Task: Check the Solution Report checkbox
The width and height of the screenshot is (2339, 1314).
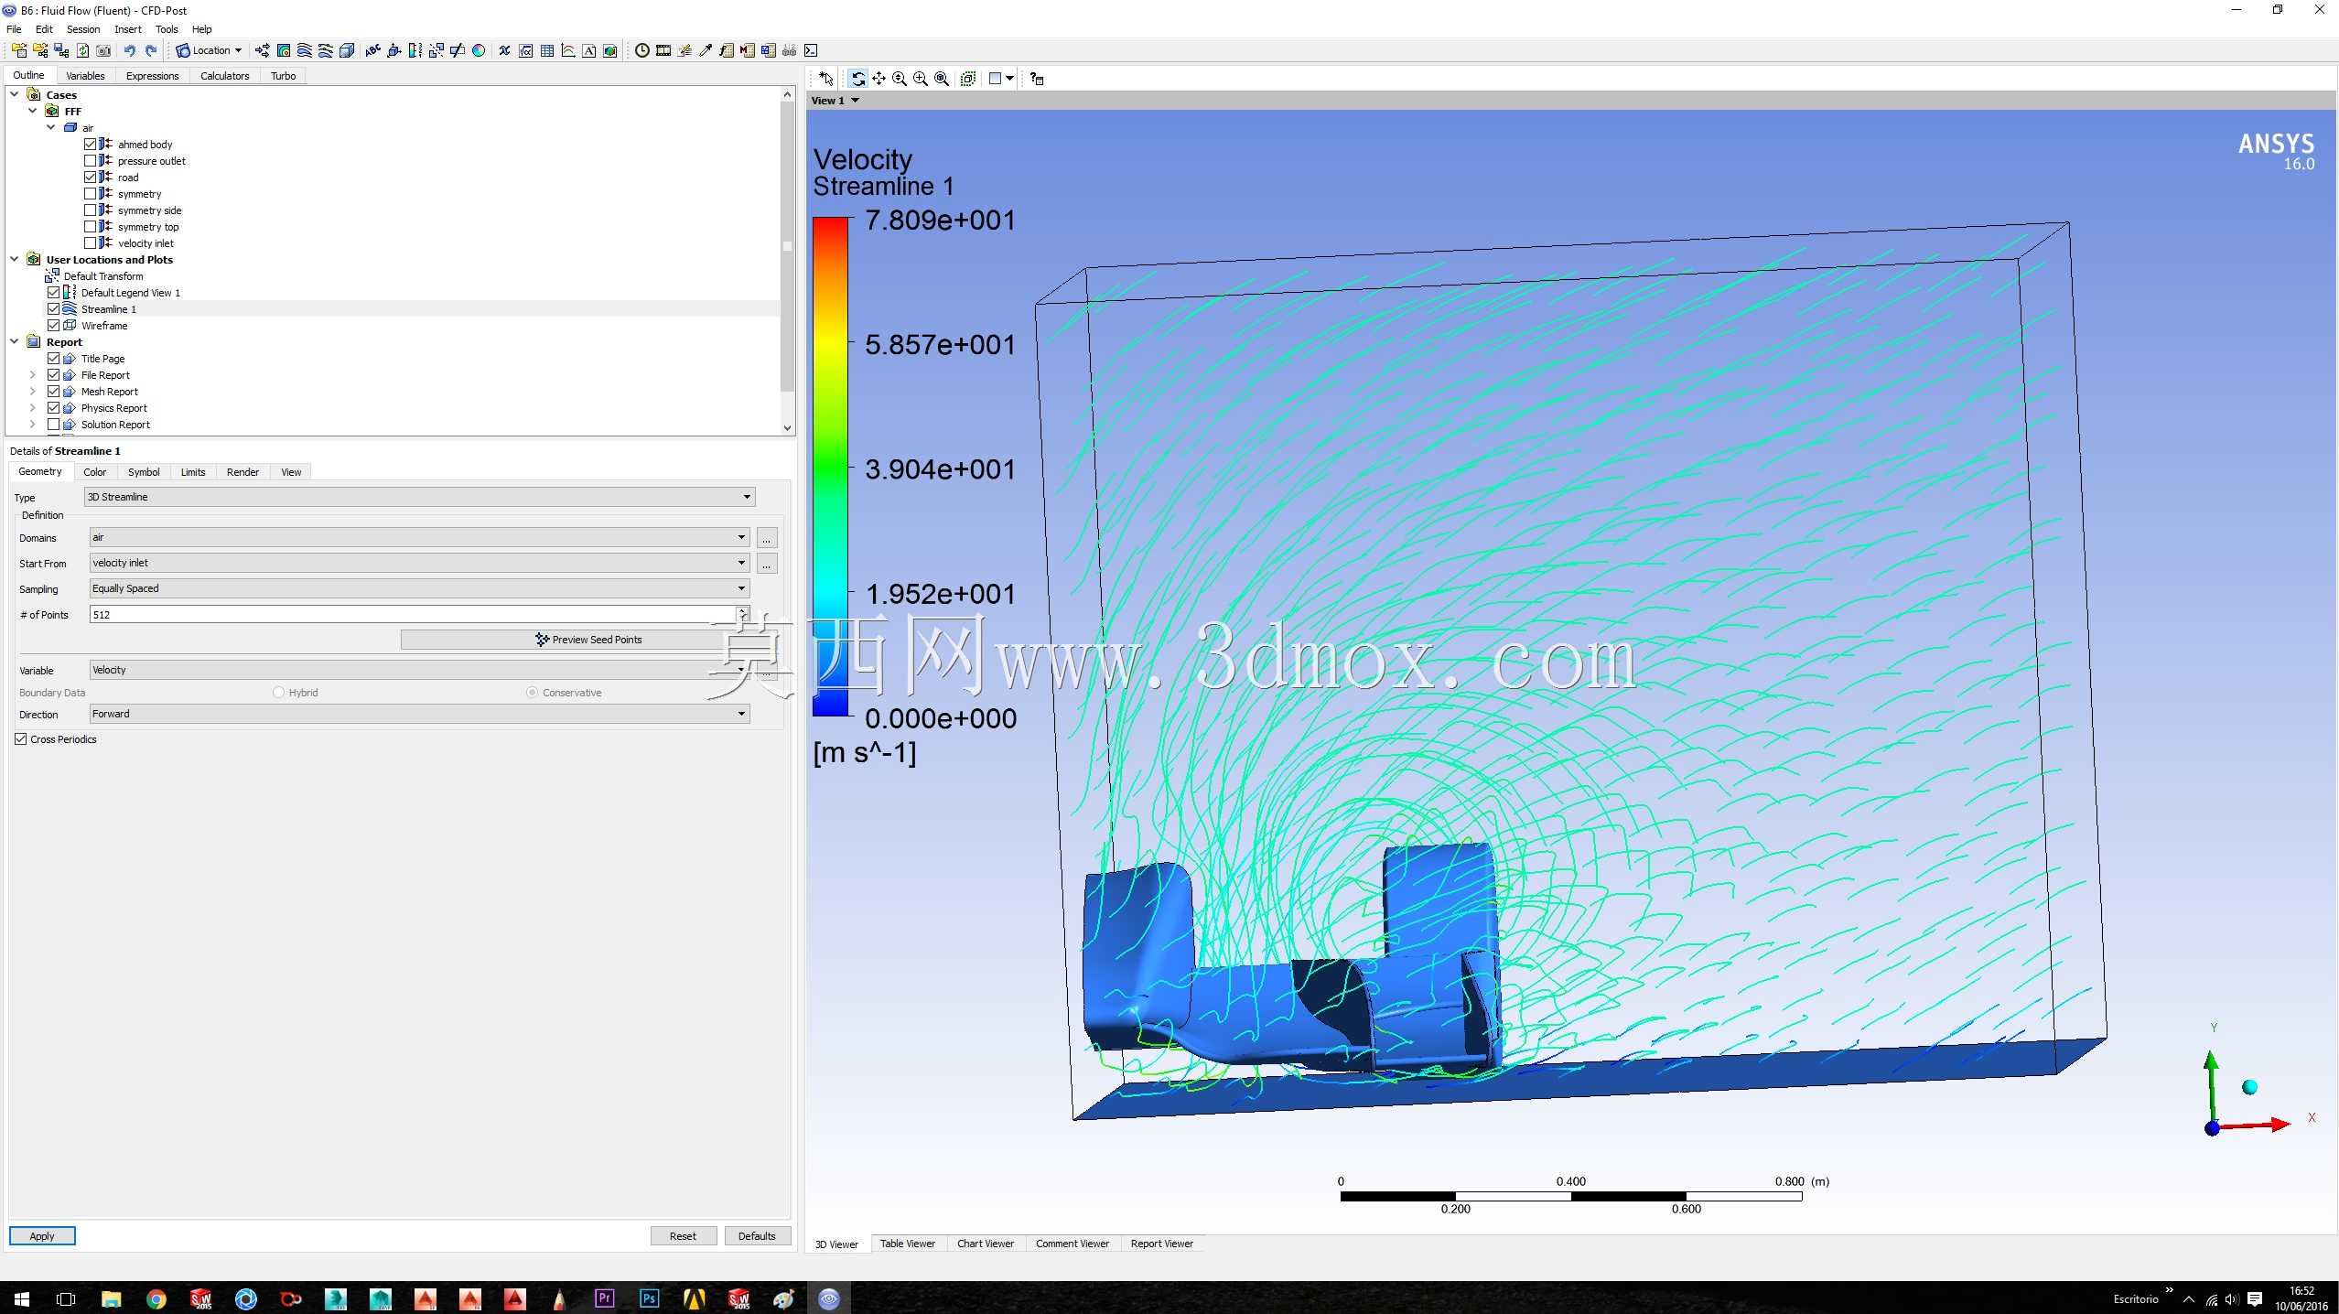Action: tap(54, 425)
